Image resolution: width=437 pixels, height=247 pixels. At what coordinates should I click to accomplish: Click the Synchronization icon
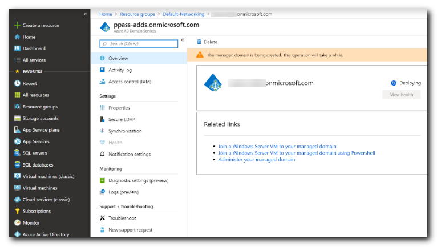tap(102, 131)
